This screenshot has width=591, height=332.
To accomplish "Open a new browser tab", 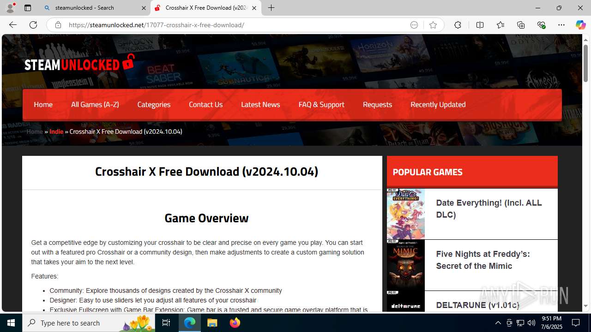I will [x=271, y=8].
